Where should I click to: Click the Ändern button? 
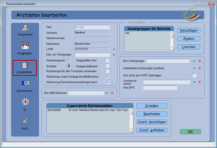click(x=189, y=39)
